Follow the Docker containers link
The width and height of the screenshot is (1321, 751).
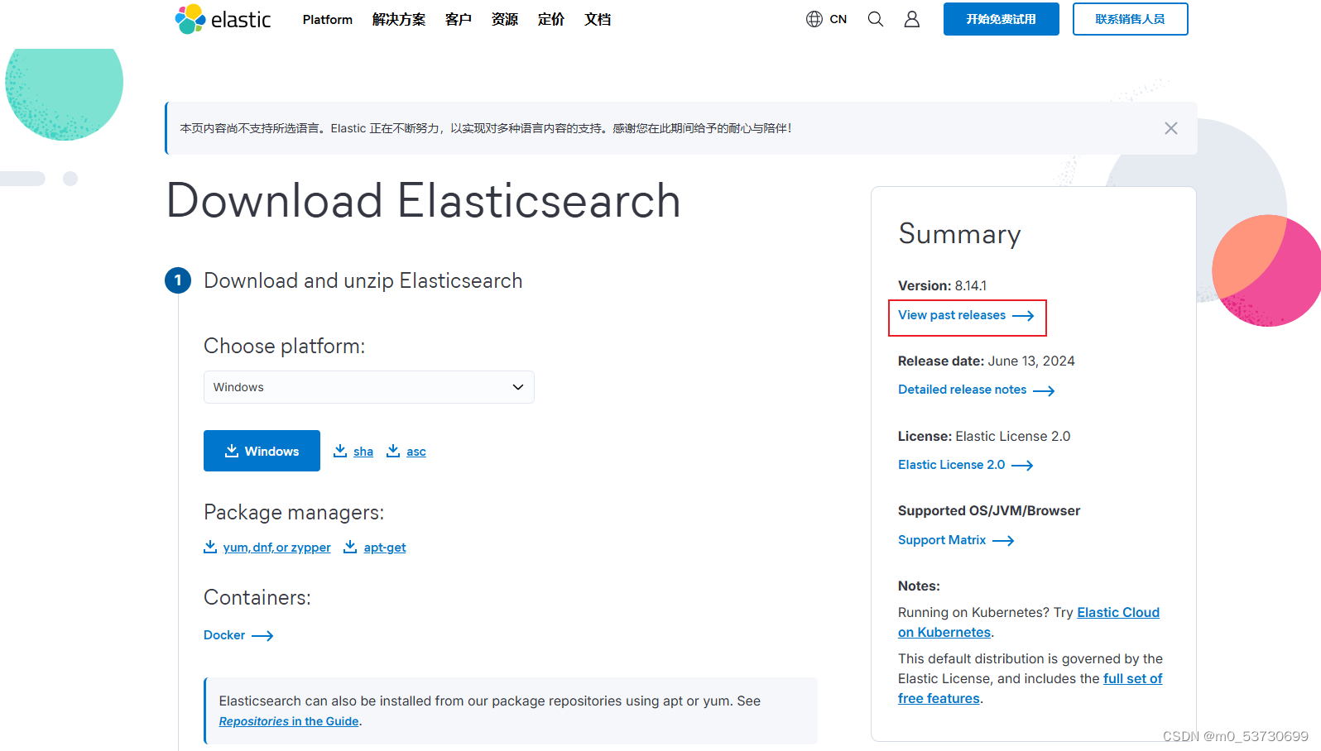[x=238, y=635]
